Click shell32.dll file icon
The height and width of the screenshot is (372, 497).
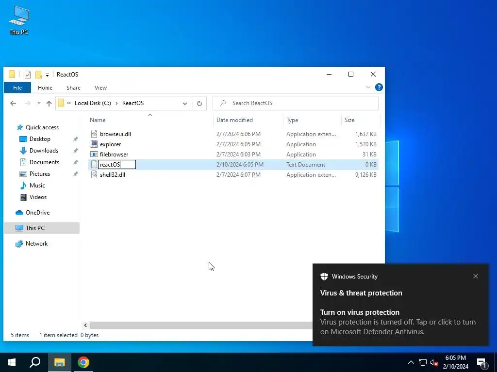(94, 174)
